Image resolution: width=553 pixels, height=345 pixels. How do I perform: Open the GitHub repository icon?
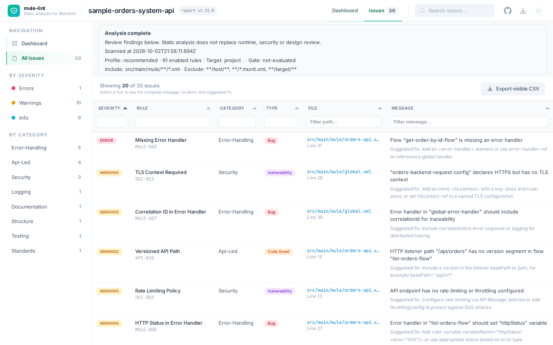click(x=508, y=11)
